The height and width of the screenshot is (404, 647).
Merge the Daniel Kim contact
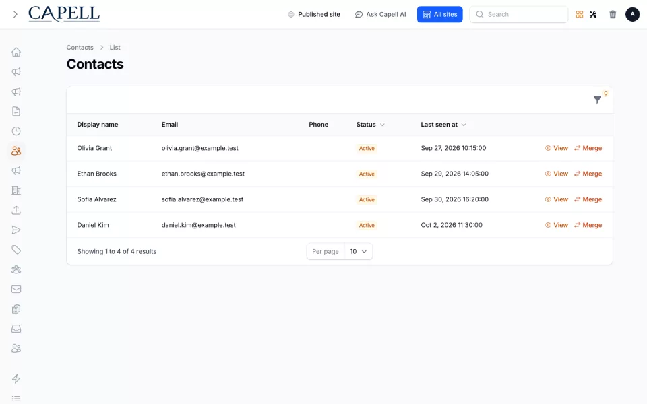[588, 225]
